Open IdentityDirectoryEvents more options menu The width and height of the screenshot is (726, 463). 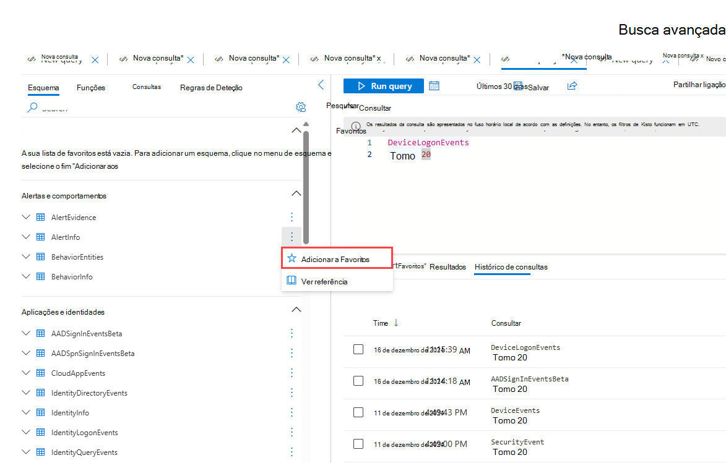(292, 393)
